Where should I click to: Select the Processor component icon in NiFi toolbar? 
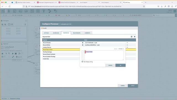(15, 11)
